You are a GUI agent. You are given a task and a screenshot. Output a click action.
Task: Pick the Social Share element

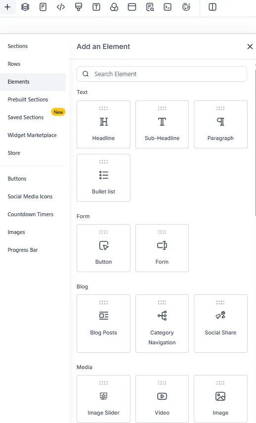pyautogui.click(x=220, y=324)
